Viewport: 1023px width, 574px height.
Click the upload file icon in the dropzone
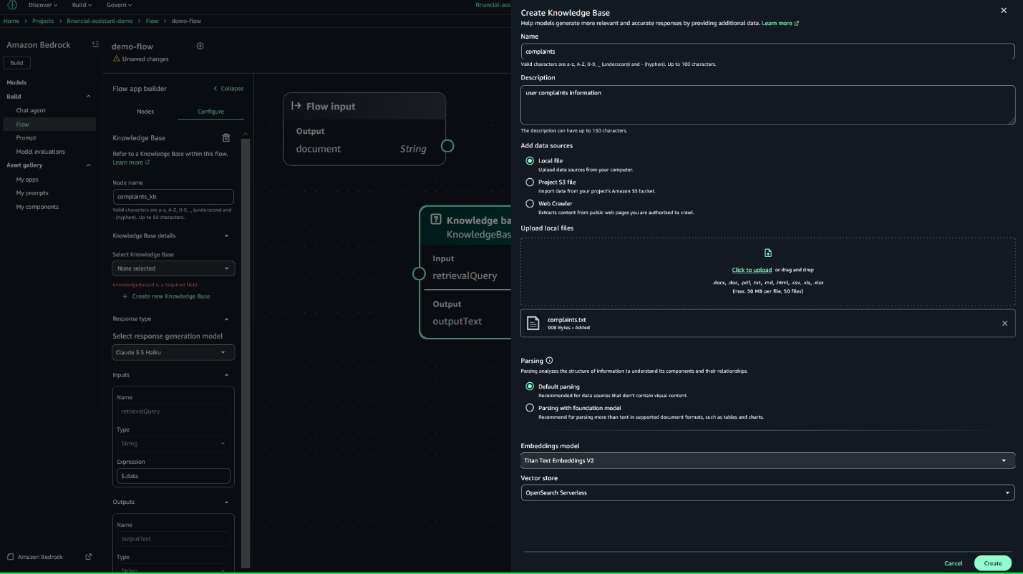tap(767, 253)
